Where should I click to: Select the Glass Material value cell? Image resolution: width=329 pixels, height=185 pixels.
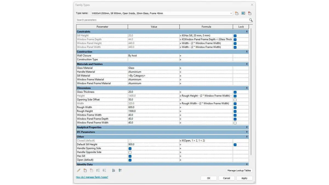pos(154,68)
